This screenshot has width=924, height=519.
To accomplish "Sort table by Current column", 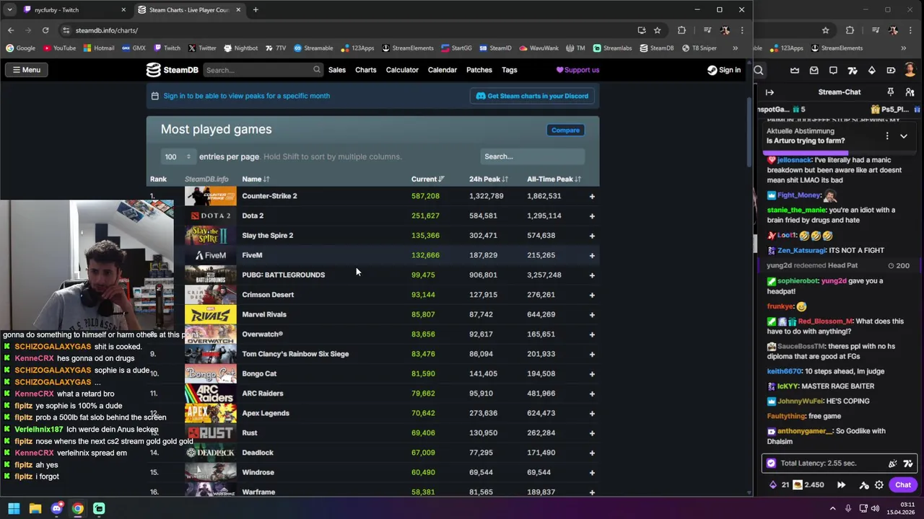I will point(427,179).
